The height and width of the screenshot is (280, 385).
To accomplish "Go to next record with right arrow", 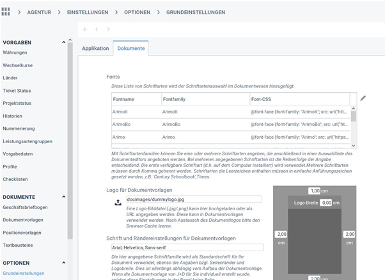I will pyautogui.click(x=108, y=29).
